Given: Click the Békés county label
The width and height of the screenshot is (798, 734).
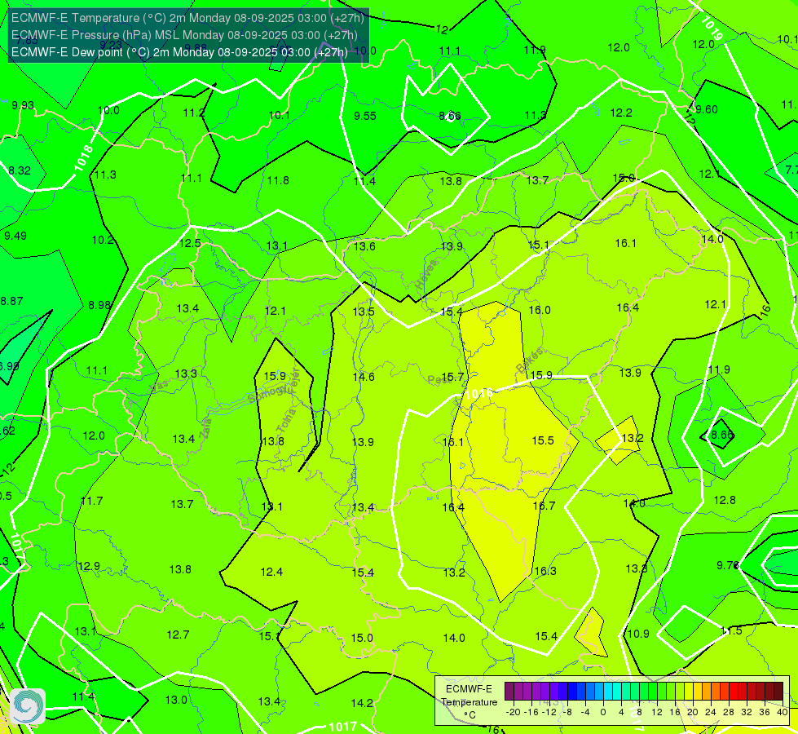Looking at the screenshot, I should pyautogui.click(x=529, y=360).
